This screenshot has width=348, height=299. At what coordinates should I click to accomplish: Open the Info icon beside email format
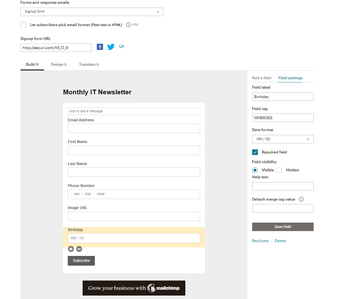(128, 25)
